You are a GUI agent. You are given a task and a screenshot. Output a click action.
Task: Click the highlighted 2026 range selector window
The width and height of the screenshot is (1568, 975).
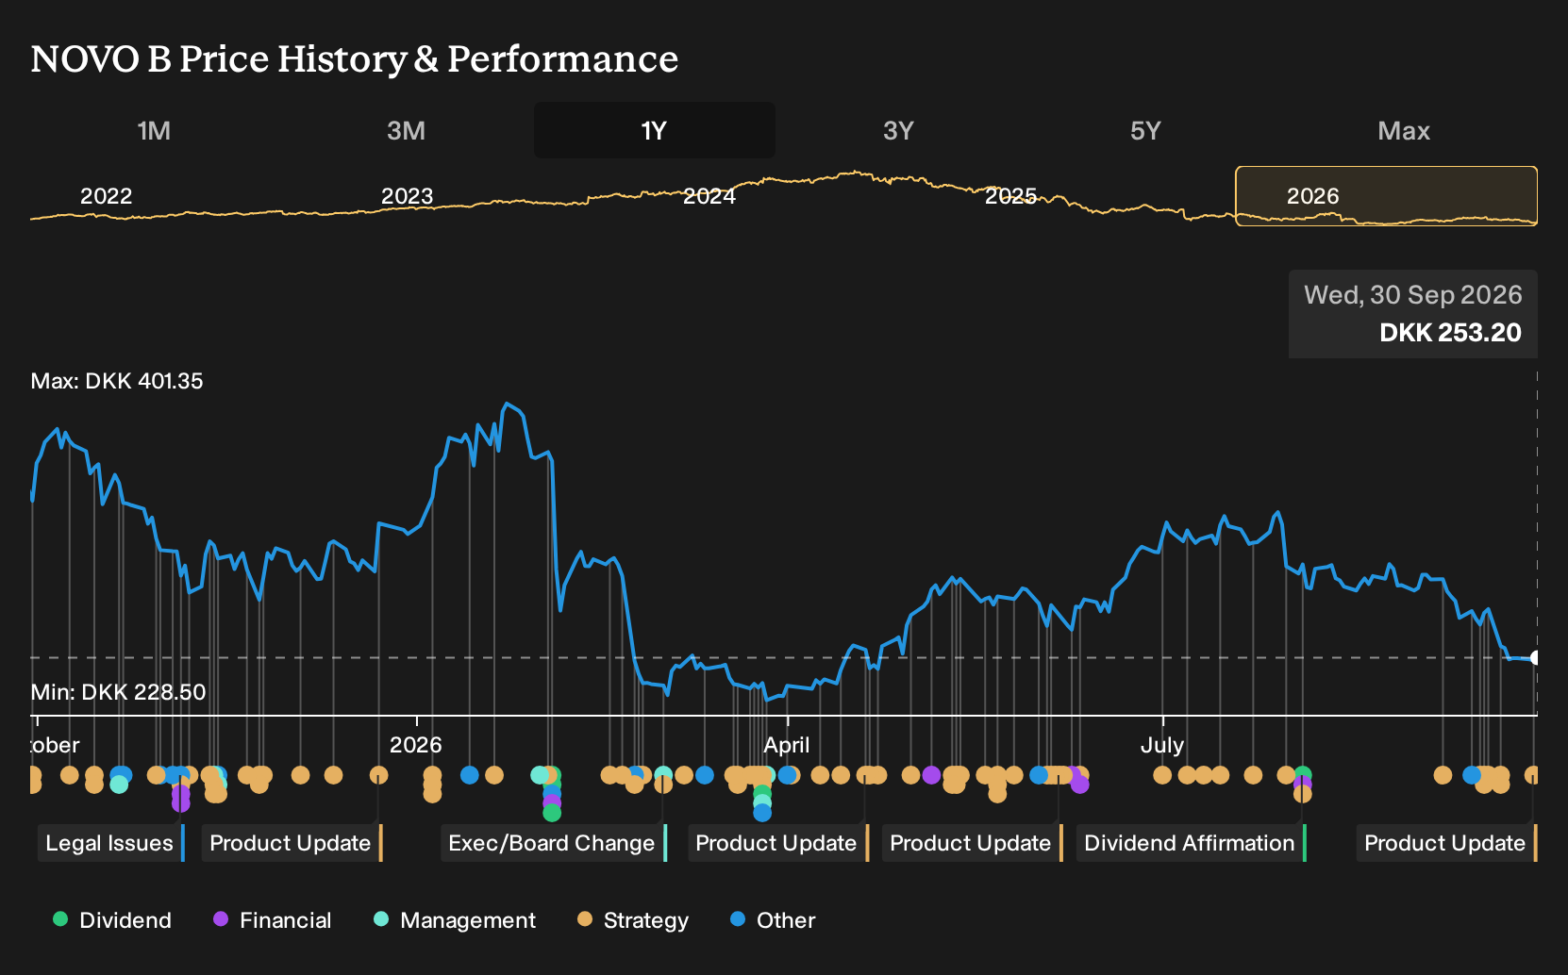tap(1387, 196)
